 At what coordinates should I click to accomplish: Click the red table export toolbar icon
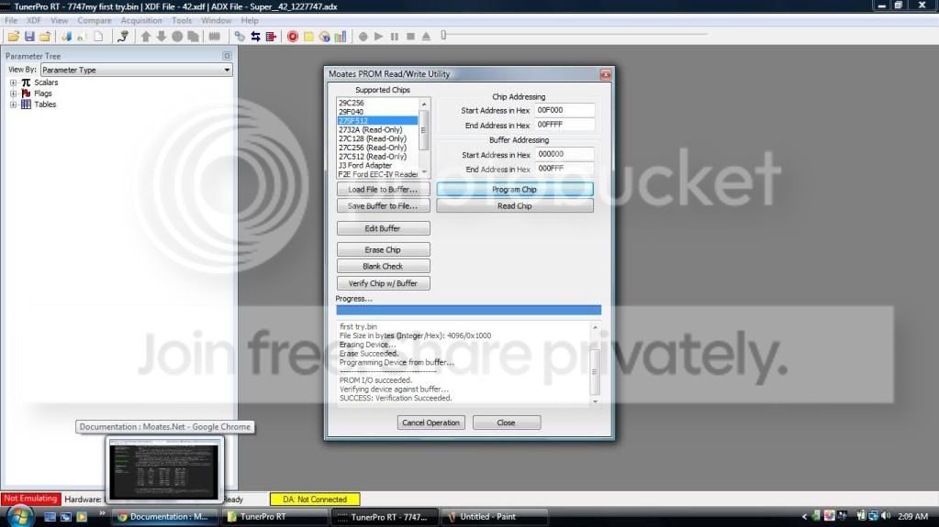pos(272,37)
